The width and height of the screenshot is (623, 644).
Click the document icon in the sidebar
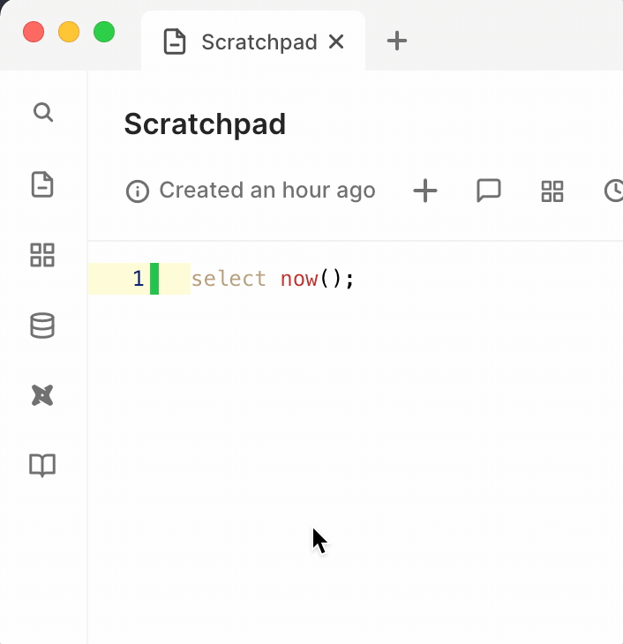tap(42, 184)
